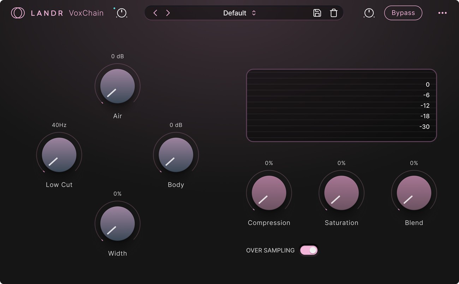Click the Width knob
The image size is (459, 284).
[118, 224]
